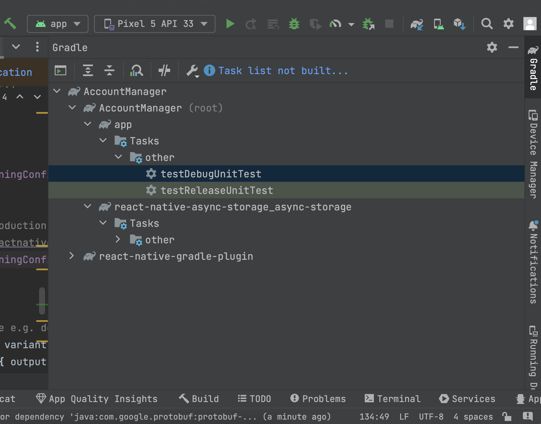
Task: Click the Analyze Dependencies icon
Action: click(x=137, y=71)
